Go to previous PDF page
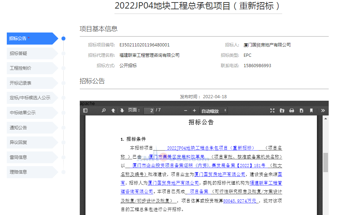The height and width of the screenshot is (215, 338). coord(113,111)
